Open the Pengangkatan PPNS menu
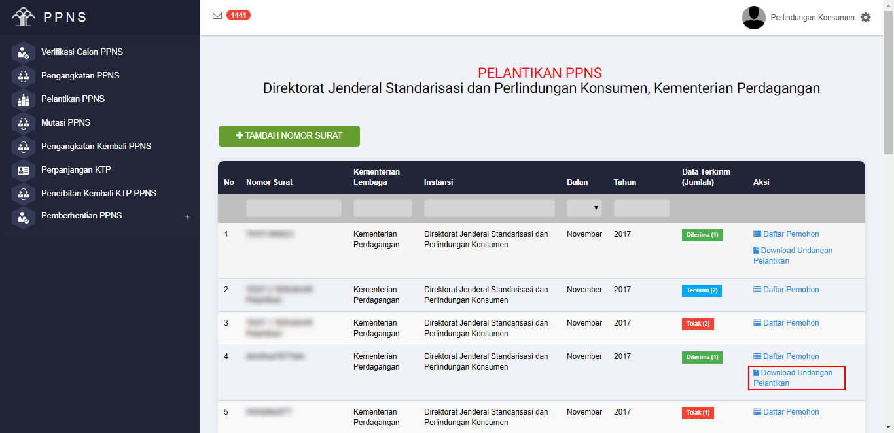The height and width of the screenshot is (433, 894). click(x=80, y=76)
